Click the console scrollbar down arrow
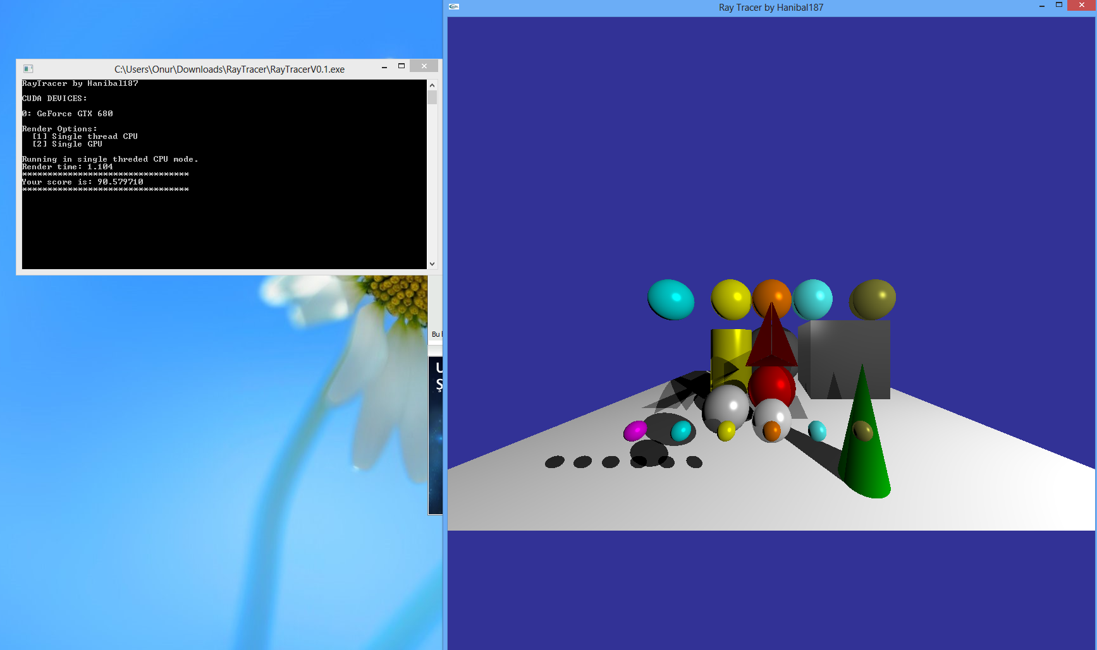The width and height of the screenshot is (1097, 650). coord(432,264)
